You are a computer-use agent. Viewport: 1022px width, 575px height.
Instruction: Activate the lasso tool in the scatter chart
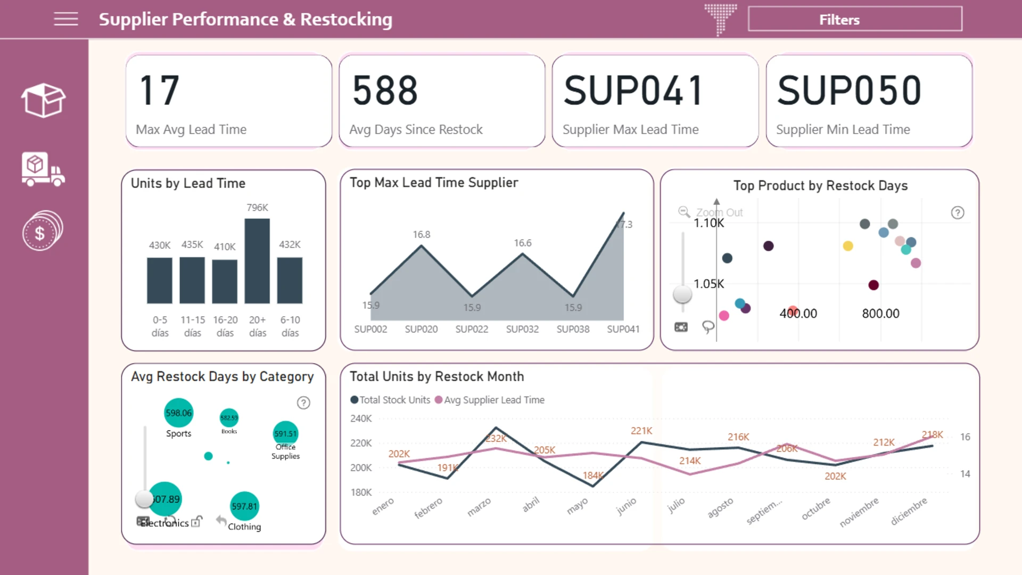pos(708,326)
